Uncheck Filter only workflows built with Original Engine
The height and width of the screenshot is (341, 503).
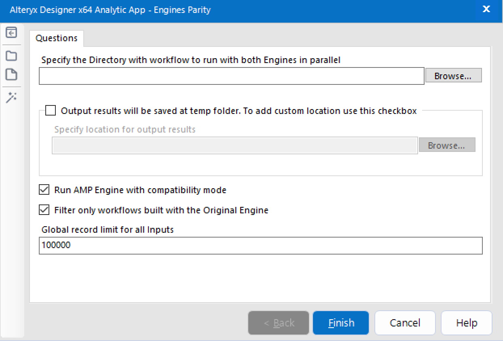[44, 210]
